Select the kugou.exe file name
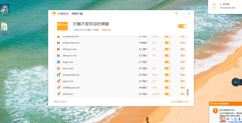The width and height of the screenshot is (242, 123). (68, 62)
